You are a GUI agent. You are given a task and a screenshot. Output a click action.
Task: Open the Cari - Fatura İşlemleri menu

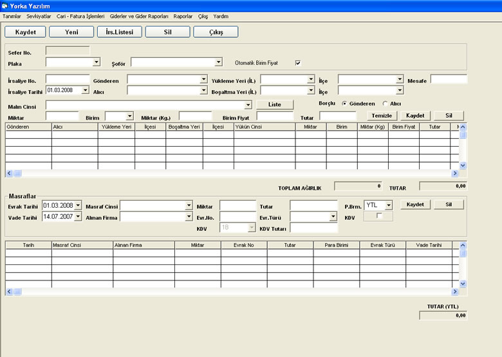tap(80, 16)
